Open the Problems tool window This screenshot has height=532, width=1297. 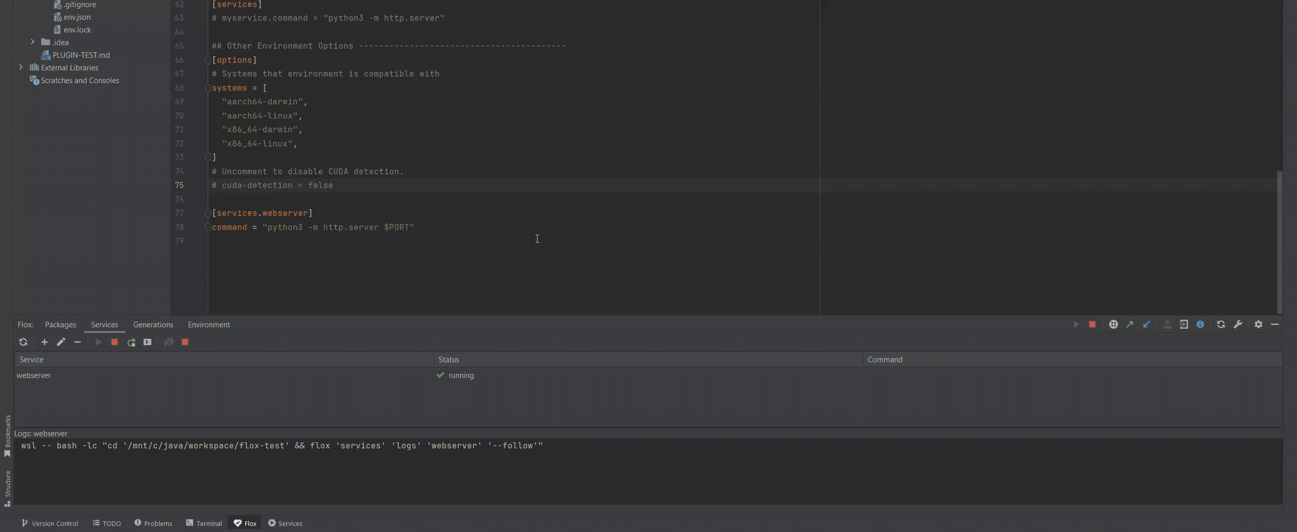tap(153, 523)
